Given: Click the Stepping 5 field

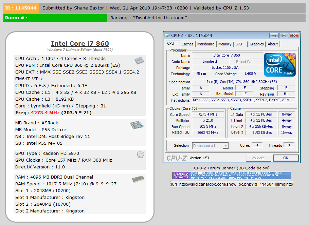Looking at the screenshot, I should [x=286, y=88].
